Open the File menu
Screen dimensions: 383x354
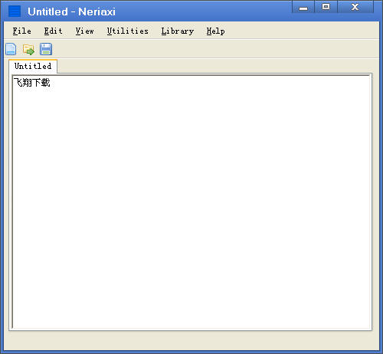click(x=22, y=31)
